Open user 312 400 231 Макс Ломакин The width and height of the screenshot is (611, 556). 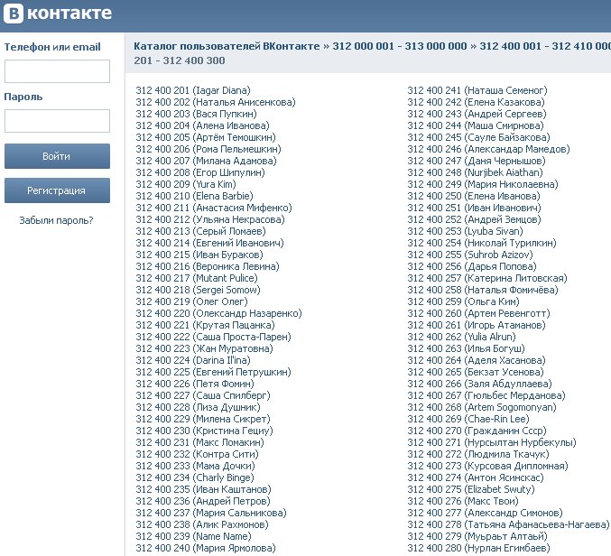199,442
